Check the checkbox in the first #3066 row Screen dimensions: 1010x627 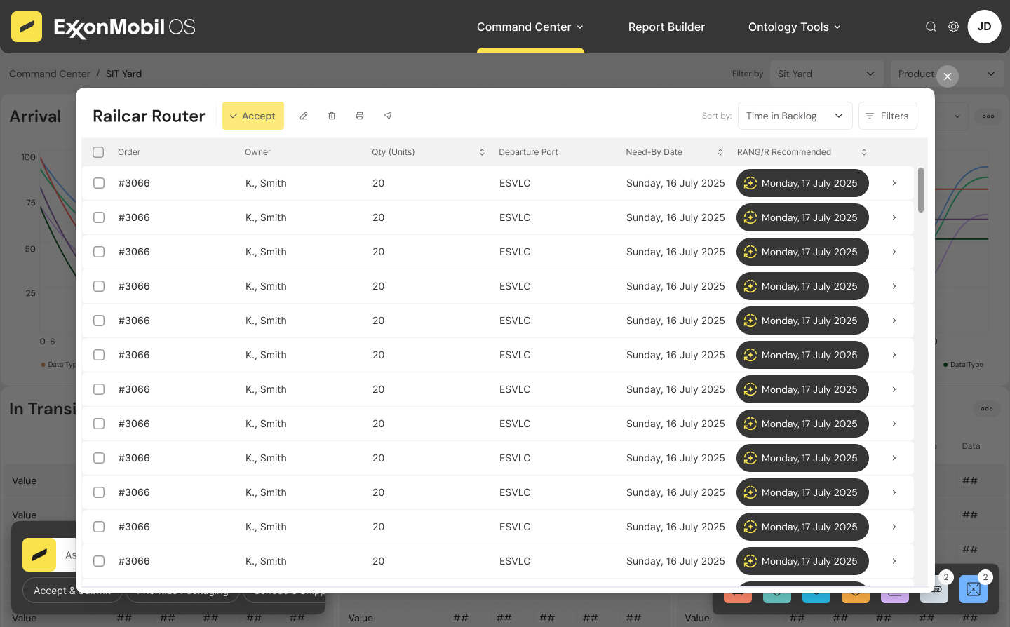[99, 183]
